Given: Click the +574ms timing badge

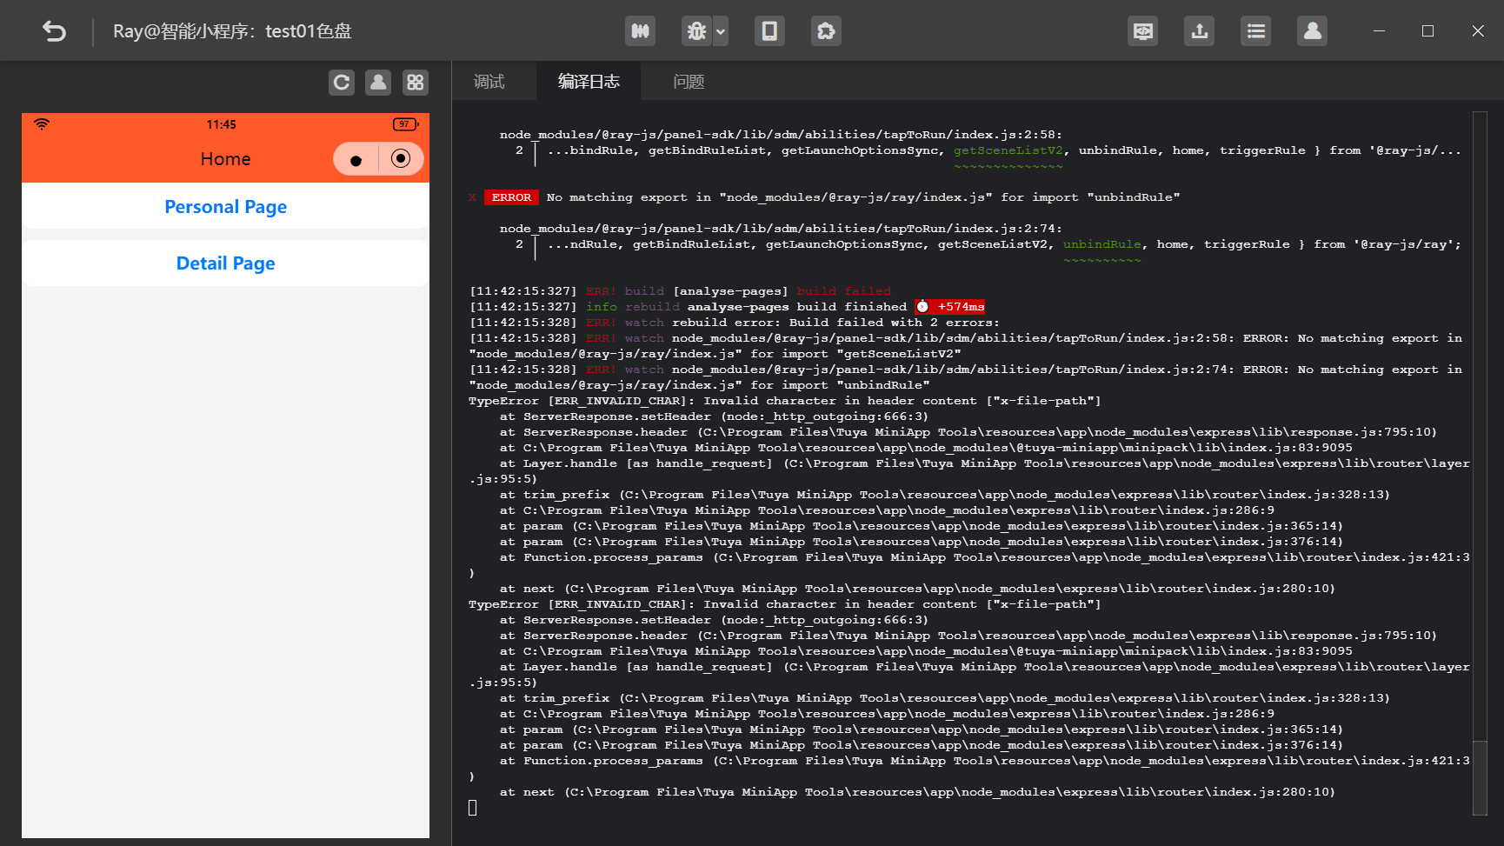Looking at the screenshot, I should point(950,307).
